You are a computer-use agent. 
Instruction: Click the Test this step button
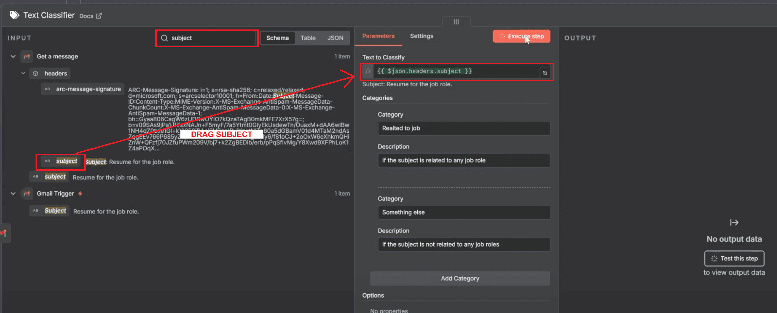click(x=734, y=258)
